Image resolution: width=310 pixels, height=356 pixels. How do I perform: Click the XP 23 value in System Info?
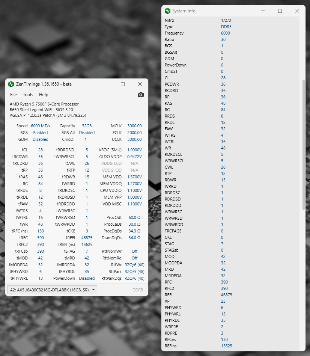(x=223, y=301)
